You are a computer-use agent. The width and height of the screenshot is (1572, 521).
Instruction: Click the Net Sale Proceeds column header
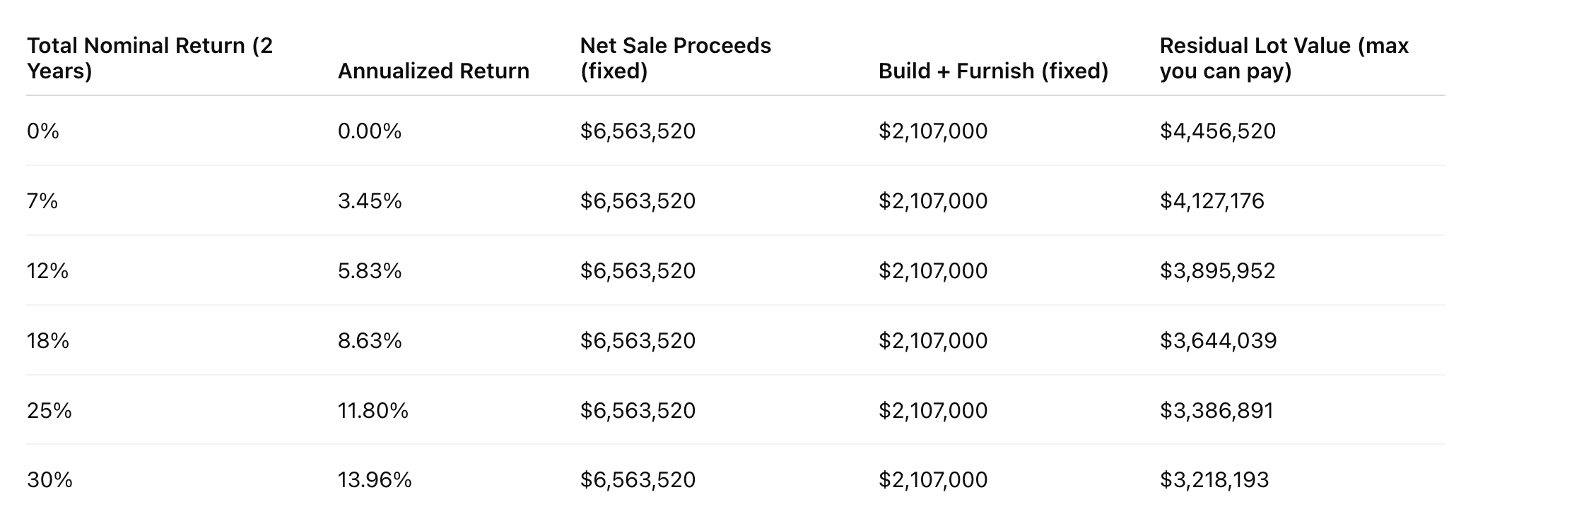[x=676, y=58]
